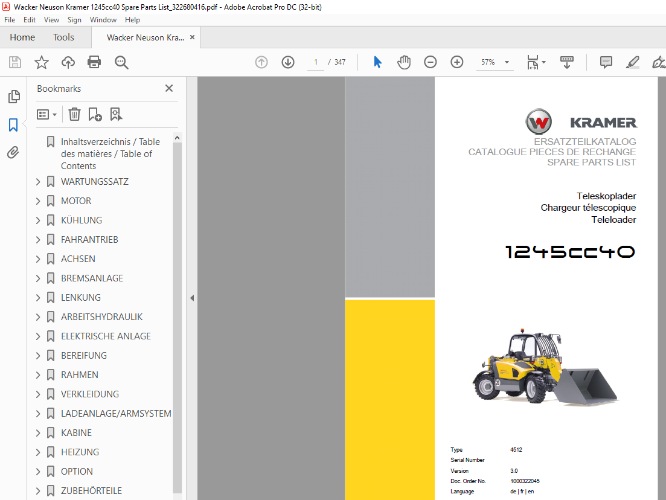Screen dimensions: 666x500
Task: Go to next page arrow icon
Action: (x=288, y=62)
